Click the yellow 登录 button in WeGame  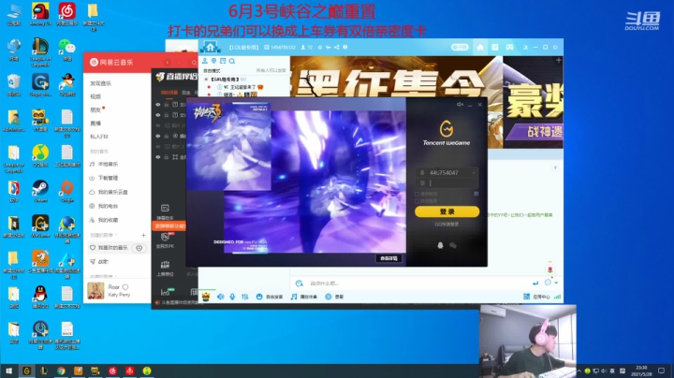pos(447,211)
